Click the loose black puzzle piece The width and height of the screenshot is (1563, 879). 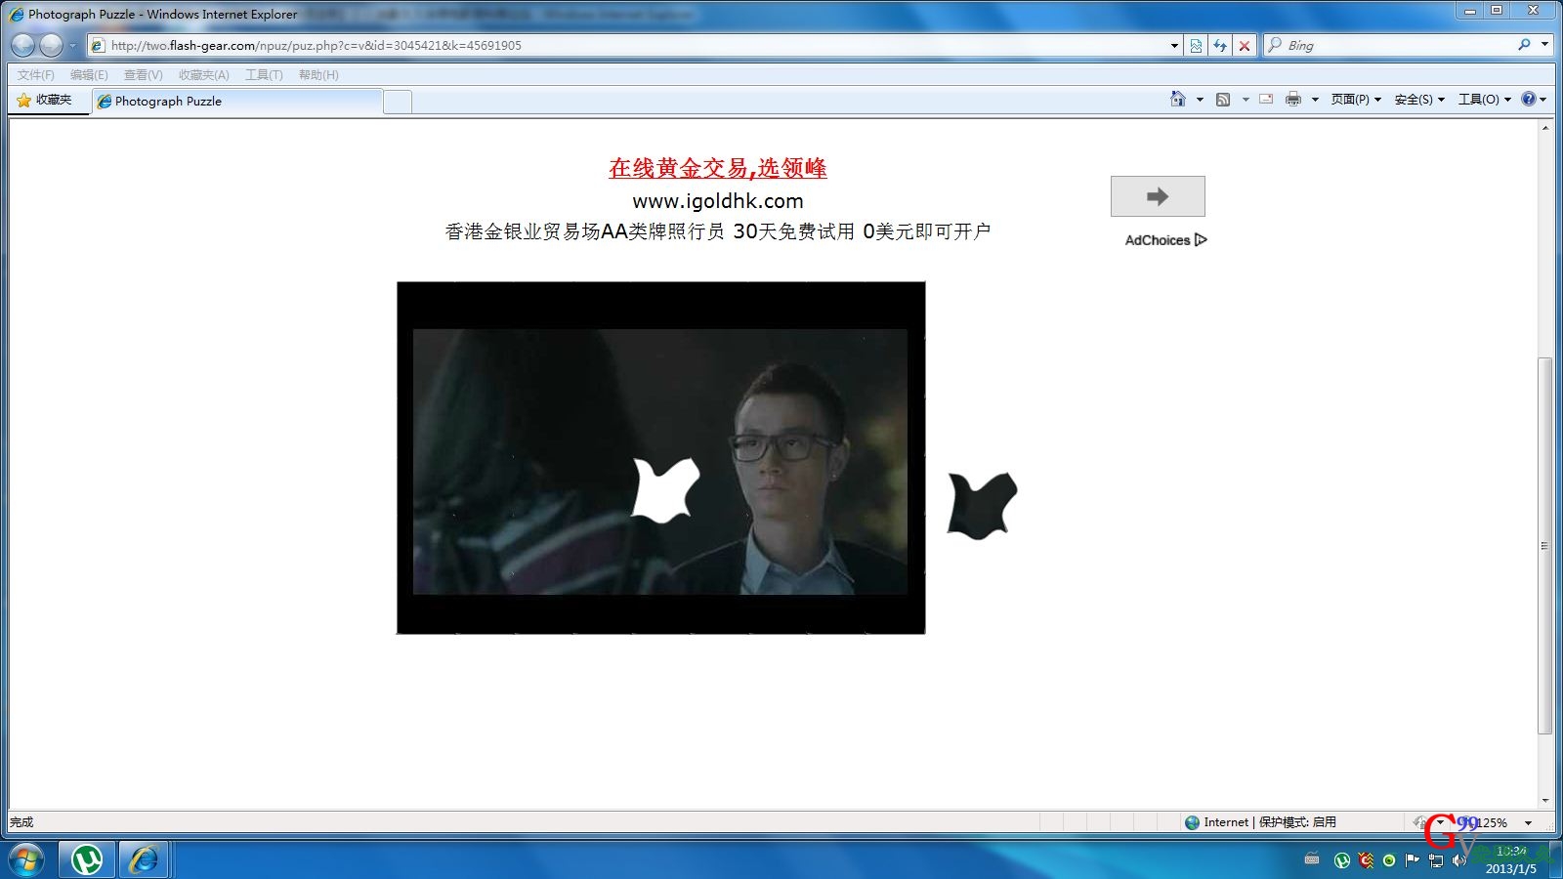coord(982,505)
